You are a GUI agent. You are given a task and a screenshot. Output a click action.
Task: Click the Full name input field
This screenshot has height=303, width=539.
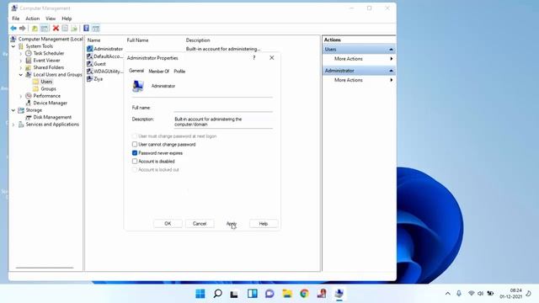coord(223,108)
